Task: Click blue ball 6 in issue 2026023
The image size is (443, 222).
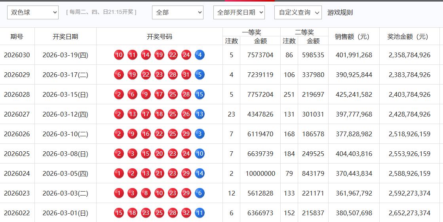Action: 200,193
